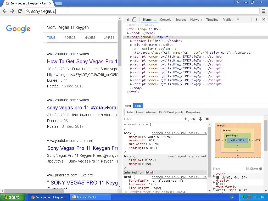Viewport: 268px width, 201px height.
Task: Toggle the element state pin icon
Action: click(200, 119)
